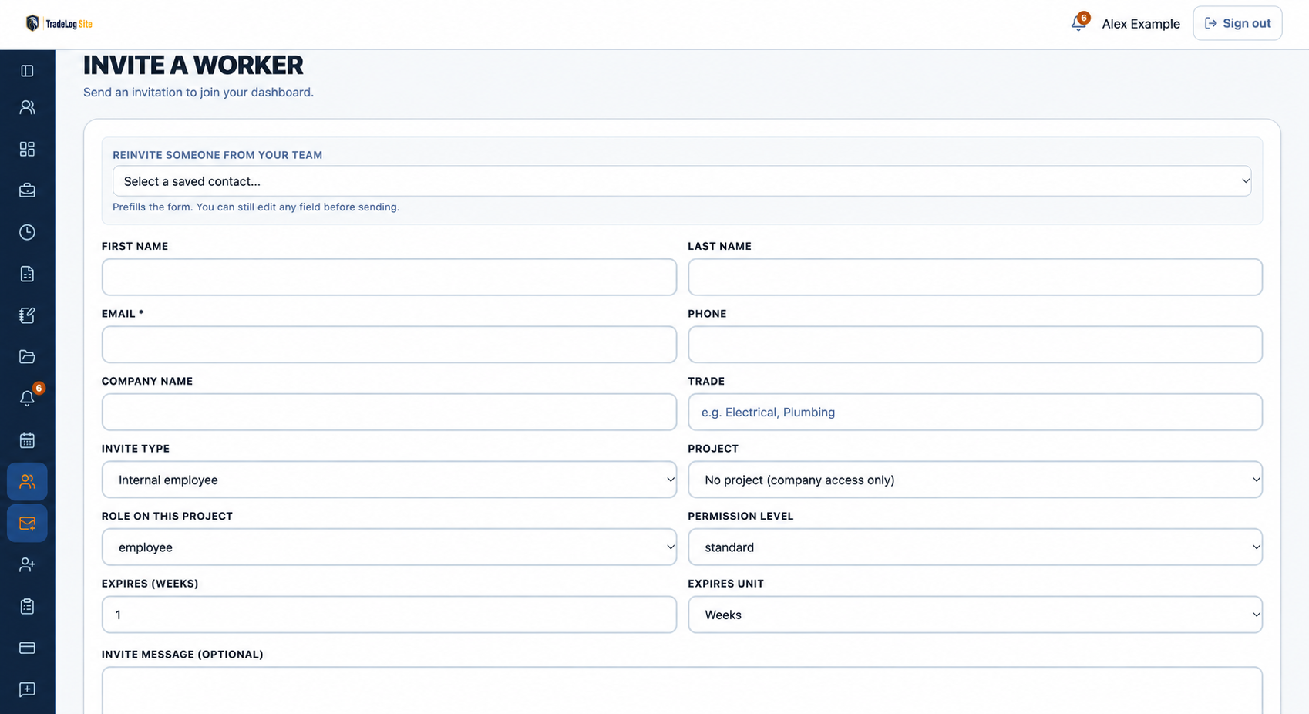Click 'Prefills the form' helper text

pos(256,207)
